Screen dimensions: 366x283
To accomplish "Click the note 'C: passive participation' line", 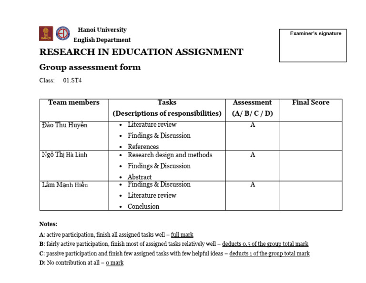I will coord(174,253).
